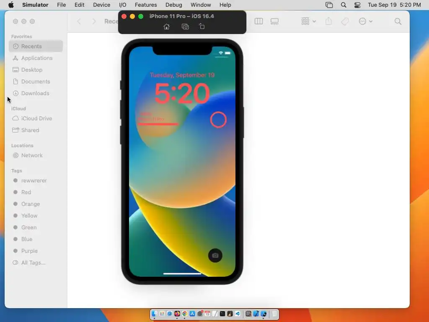Select the Blue tag
This screenshot has width=429, height=322.
click(x=36, y=239)
